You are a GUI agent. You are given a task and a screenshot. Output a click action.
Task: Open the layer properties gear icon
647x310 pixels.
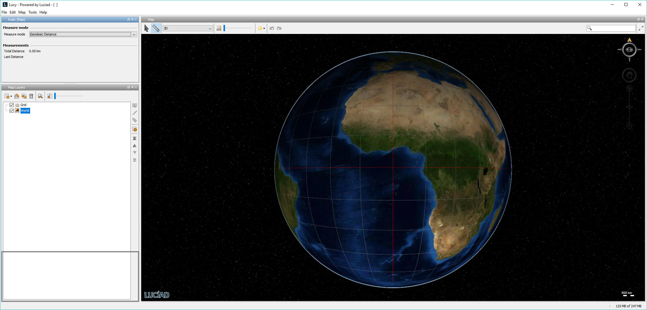135,129
